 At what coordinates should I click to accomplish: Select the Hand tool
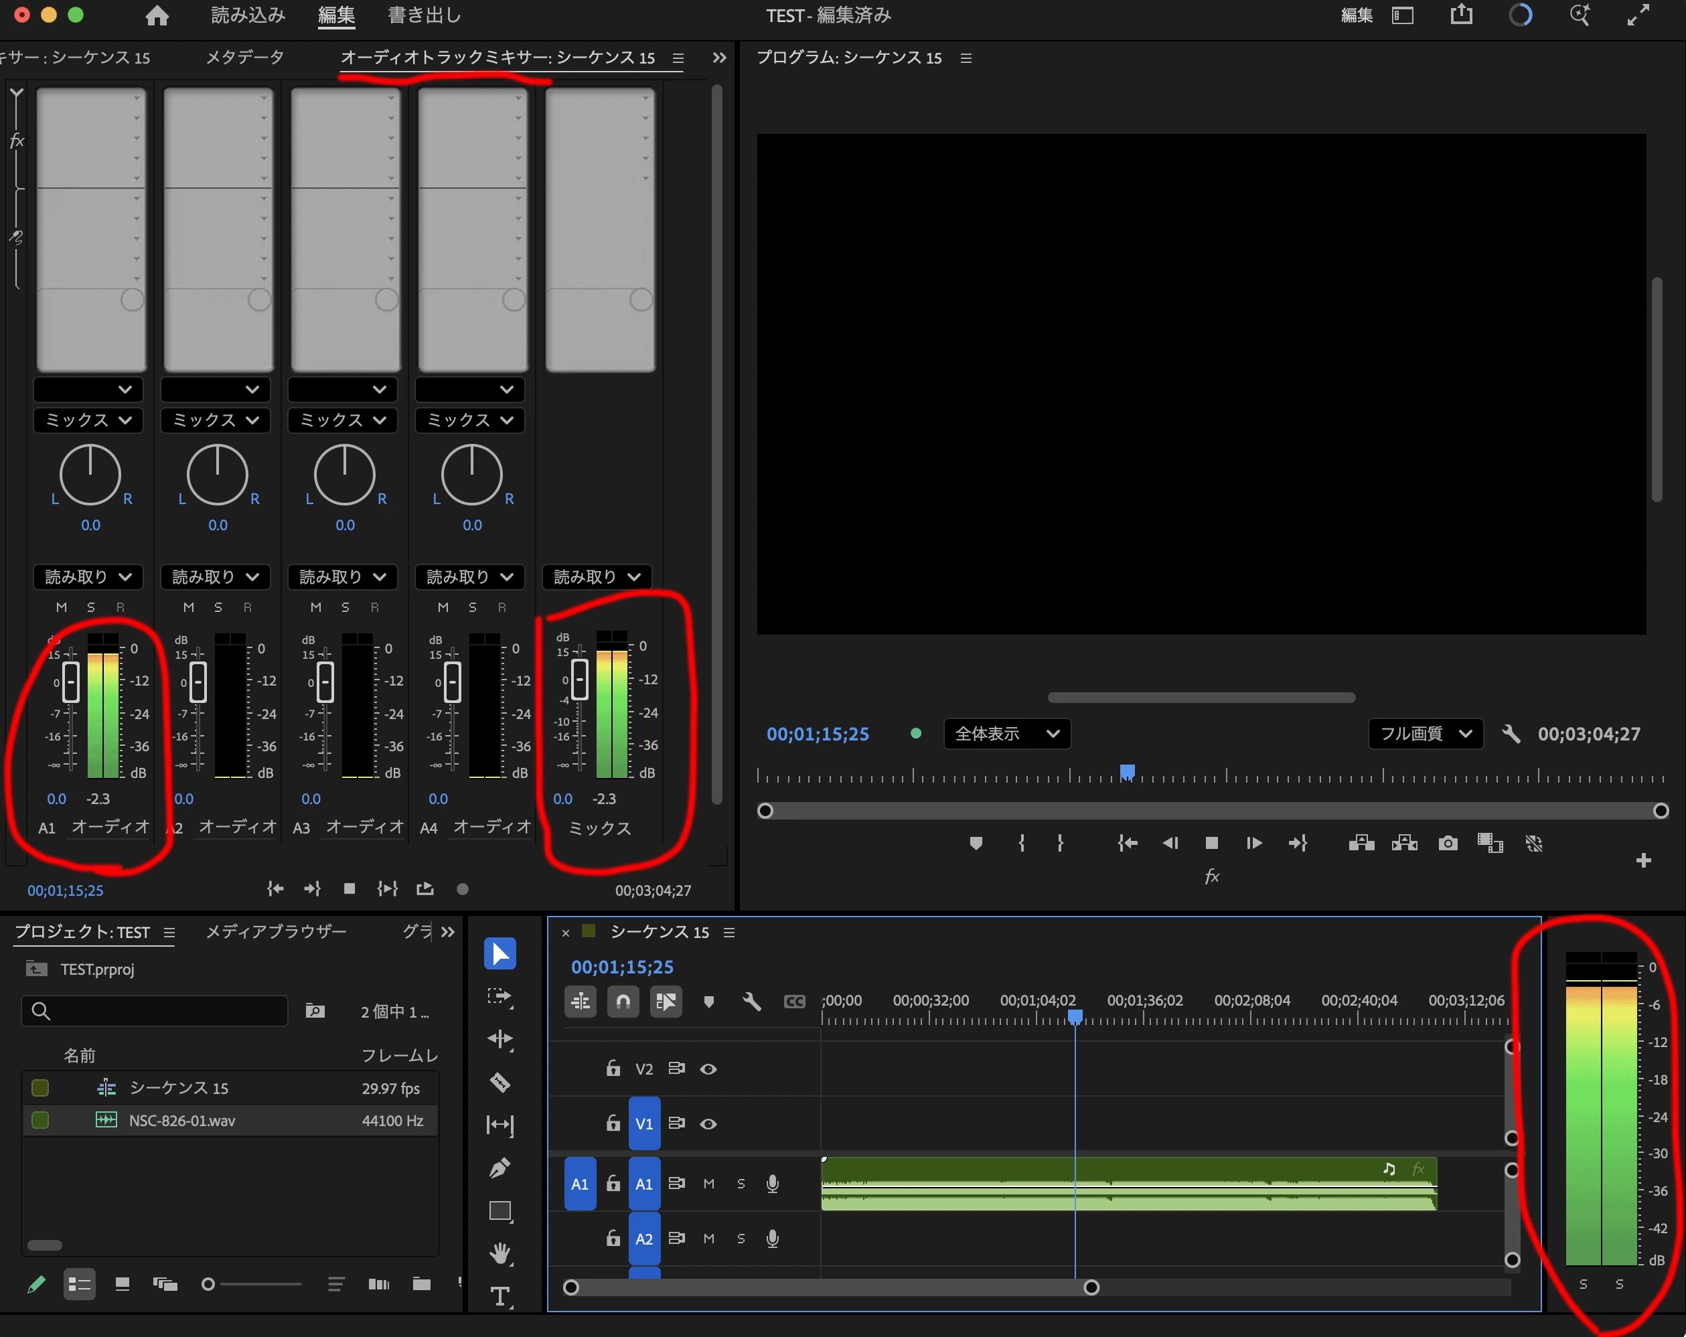(500, 1253)
